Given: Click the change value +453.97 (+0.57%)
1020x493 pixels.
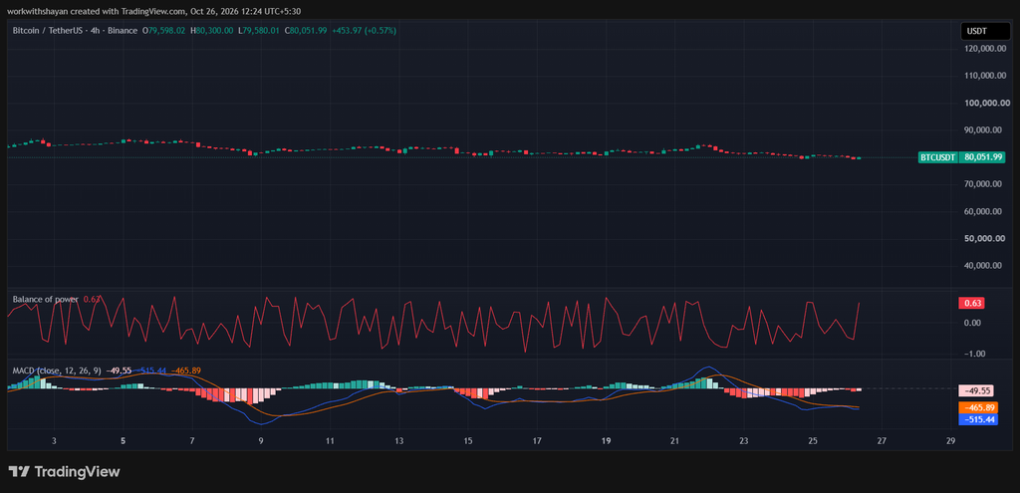Looking at the screenshot, I should pyautogui.click(x=363, y=31).
